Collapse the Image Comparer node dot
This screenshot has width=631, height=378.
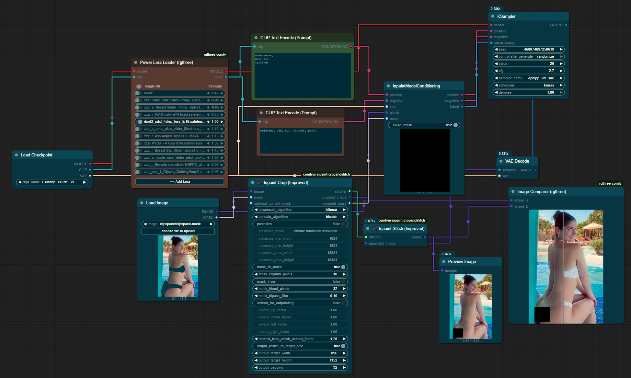(513, 191)
